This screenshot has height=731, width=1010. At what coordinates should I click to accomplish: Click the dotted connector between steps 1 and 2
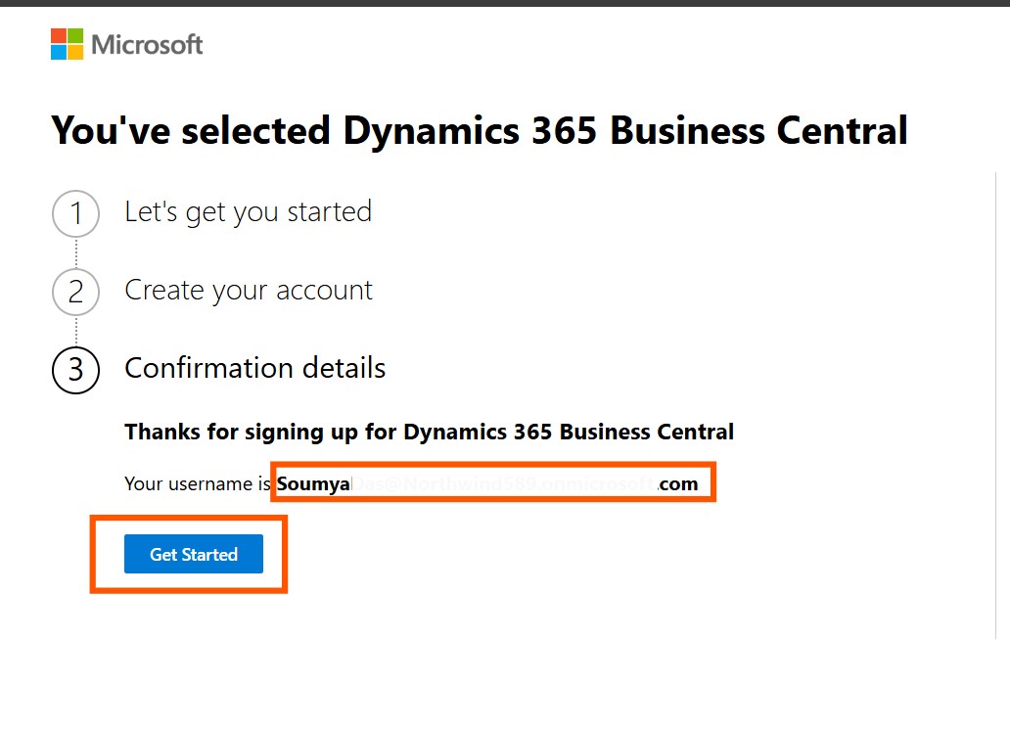point(75,252)
